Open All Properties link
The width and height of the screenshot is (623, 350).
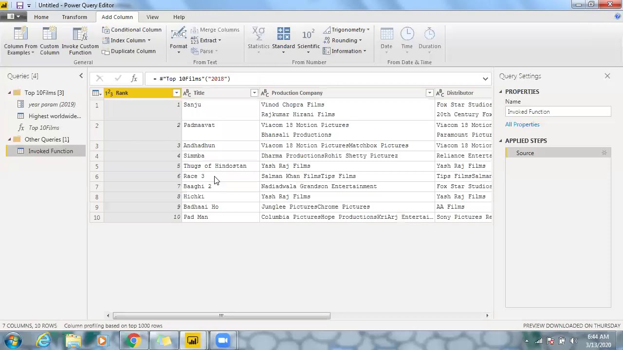click(x=522, y=124)
